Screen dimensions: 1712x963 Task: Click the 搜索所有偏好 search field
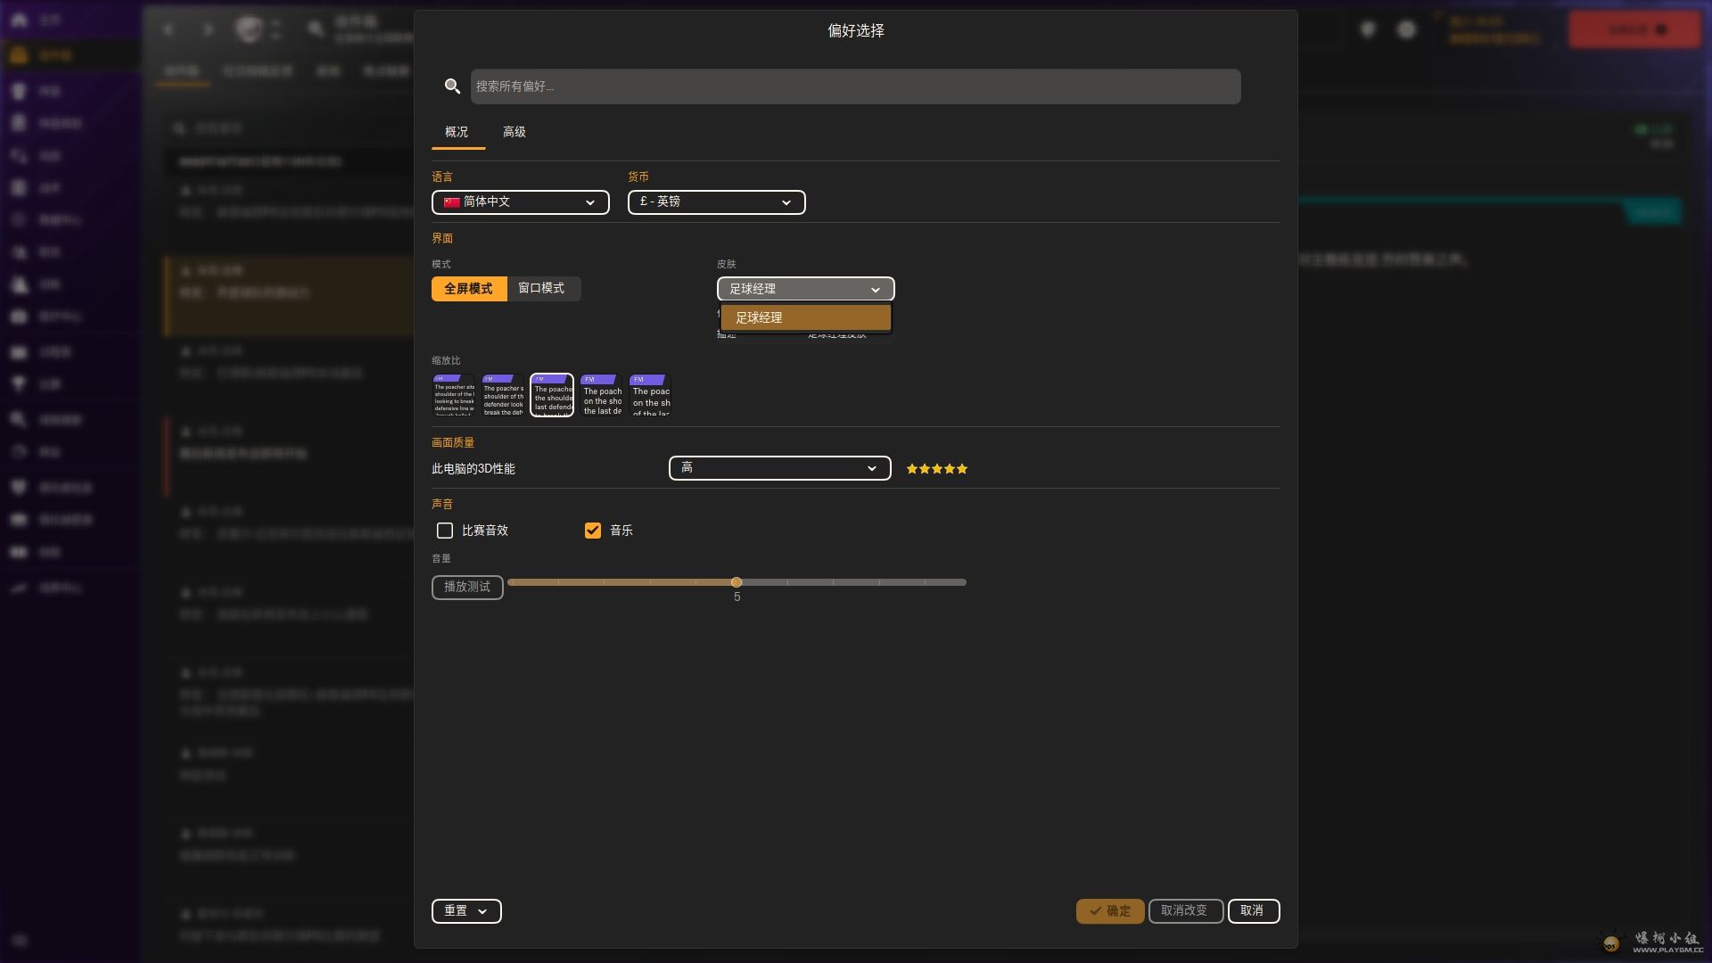(855, 86)
